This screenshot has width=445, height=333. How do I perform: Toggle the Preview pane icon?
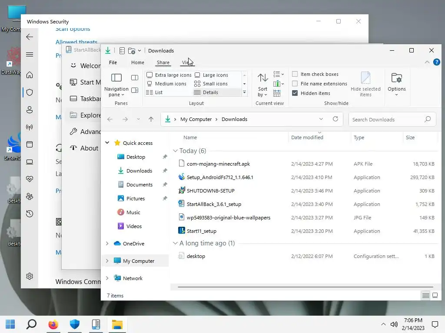(x=135, y=78)
